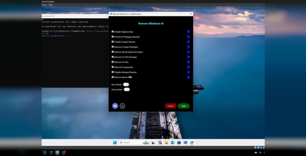Open help for Remove Recall Optional Feature
The height and width of the screenshot is (156, 306).
point(188,52)
